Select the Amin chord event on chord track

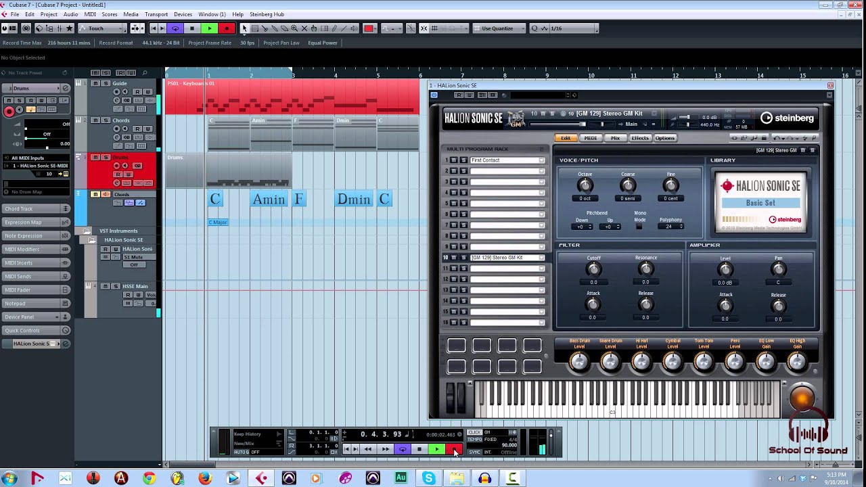(269, 199)
